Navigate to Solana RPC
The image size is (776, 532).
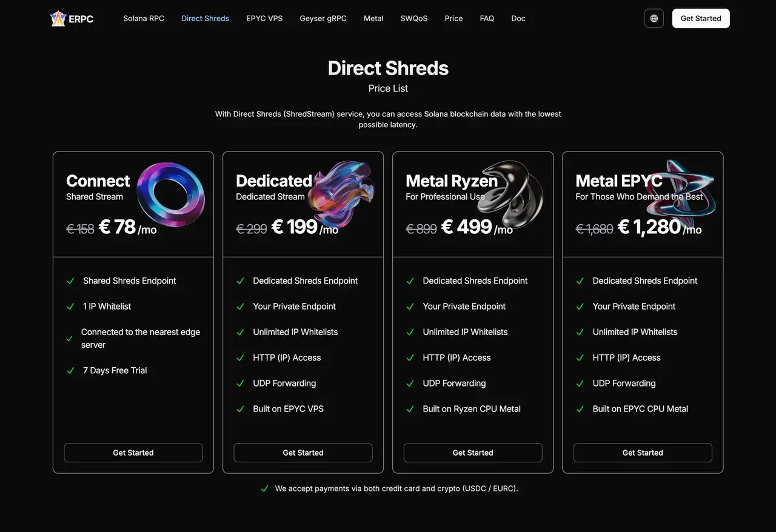[144, 18]
